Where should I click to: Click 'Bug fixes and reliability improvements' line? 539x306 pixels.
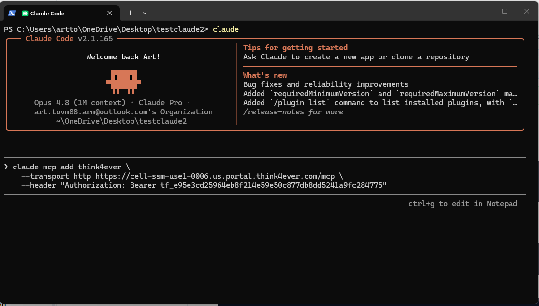325,84
